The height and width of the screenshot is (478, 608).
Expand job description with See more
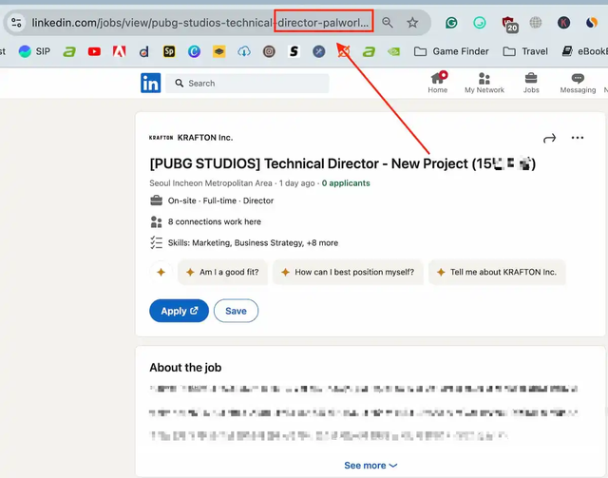click(x=370, y=466)
